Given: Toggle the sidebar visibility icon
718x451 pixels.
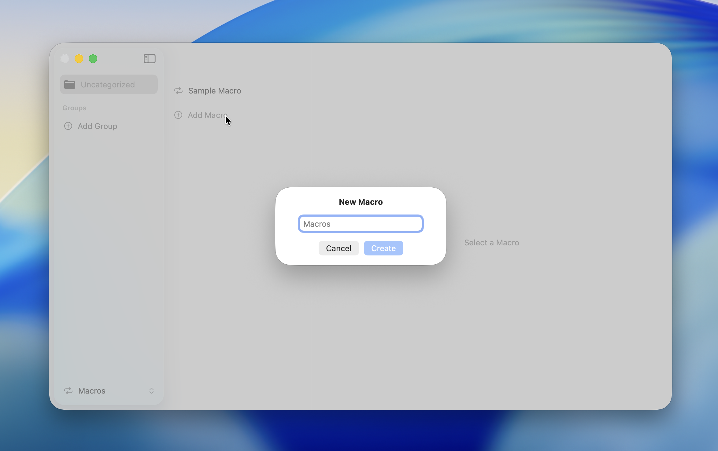Looking at the screenshot, I should pos(150,58).
